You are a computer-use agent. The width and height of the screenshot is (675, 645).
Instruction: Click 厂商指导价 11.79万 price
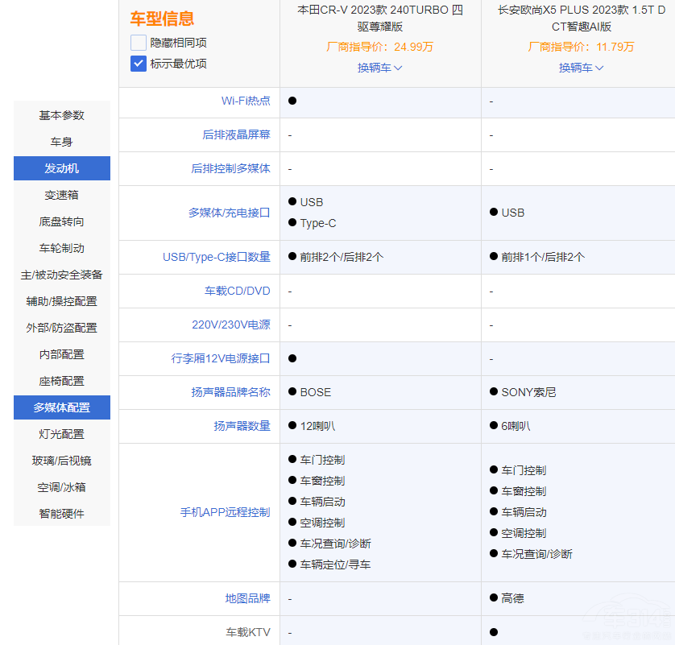581,47
